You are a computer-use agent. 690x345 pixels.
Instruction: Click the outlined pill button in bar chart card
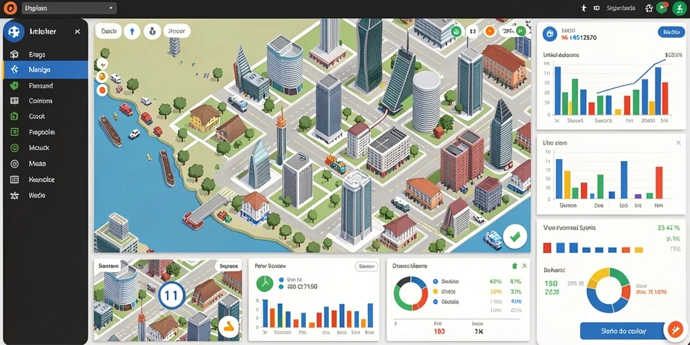coord(366,266)
